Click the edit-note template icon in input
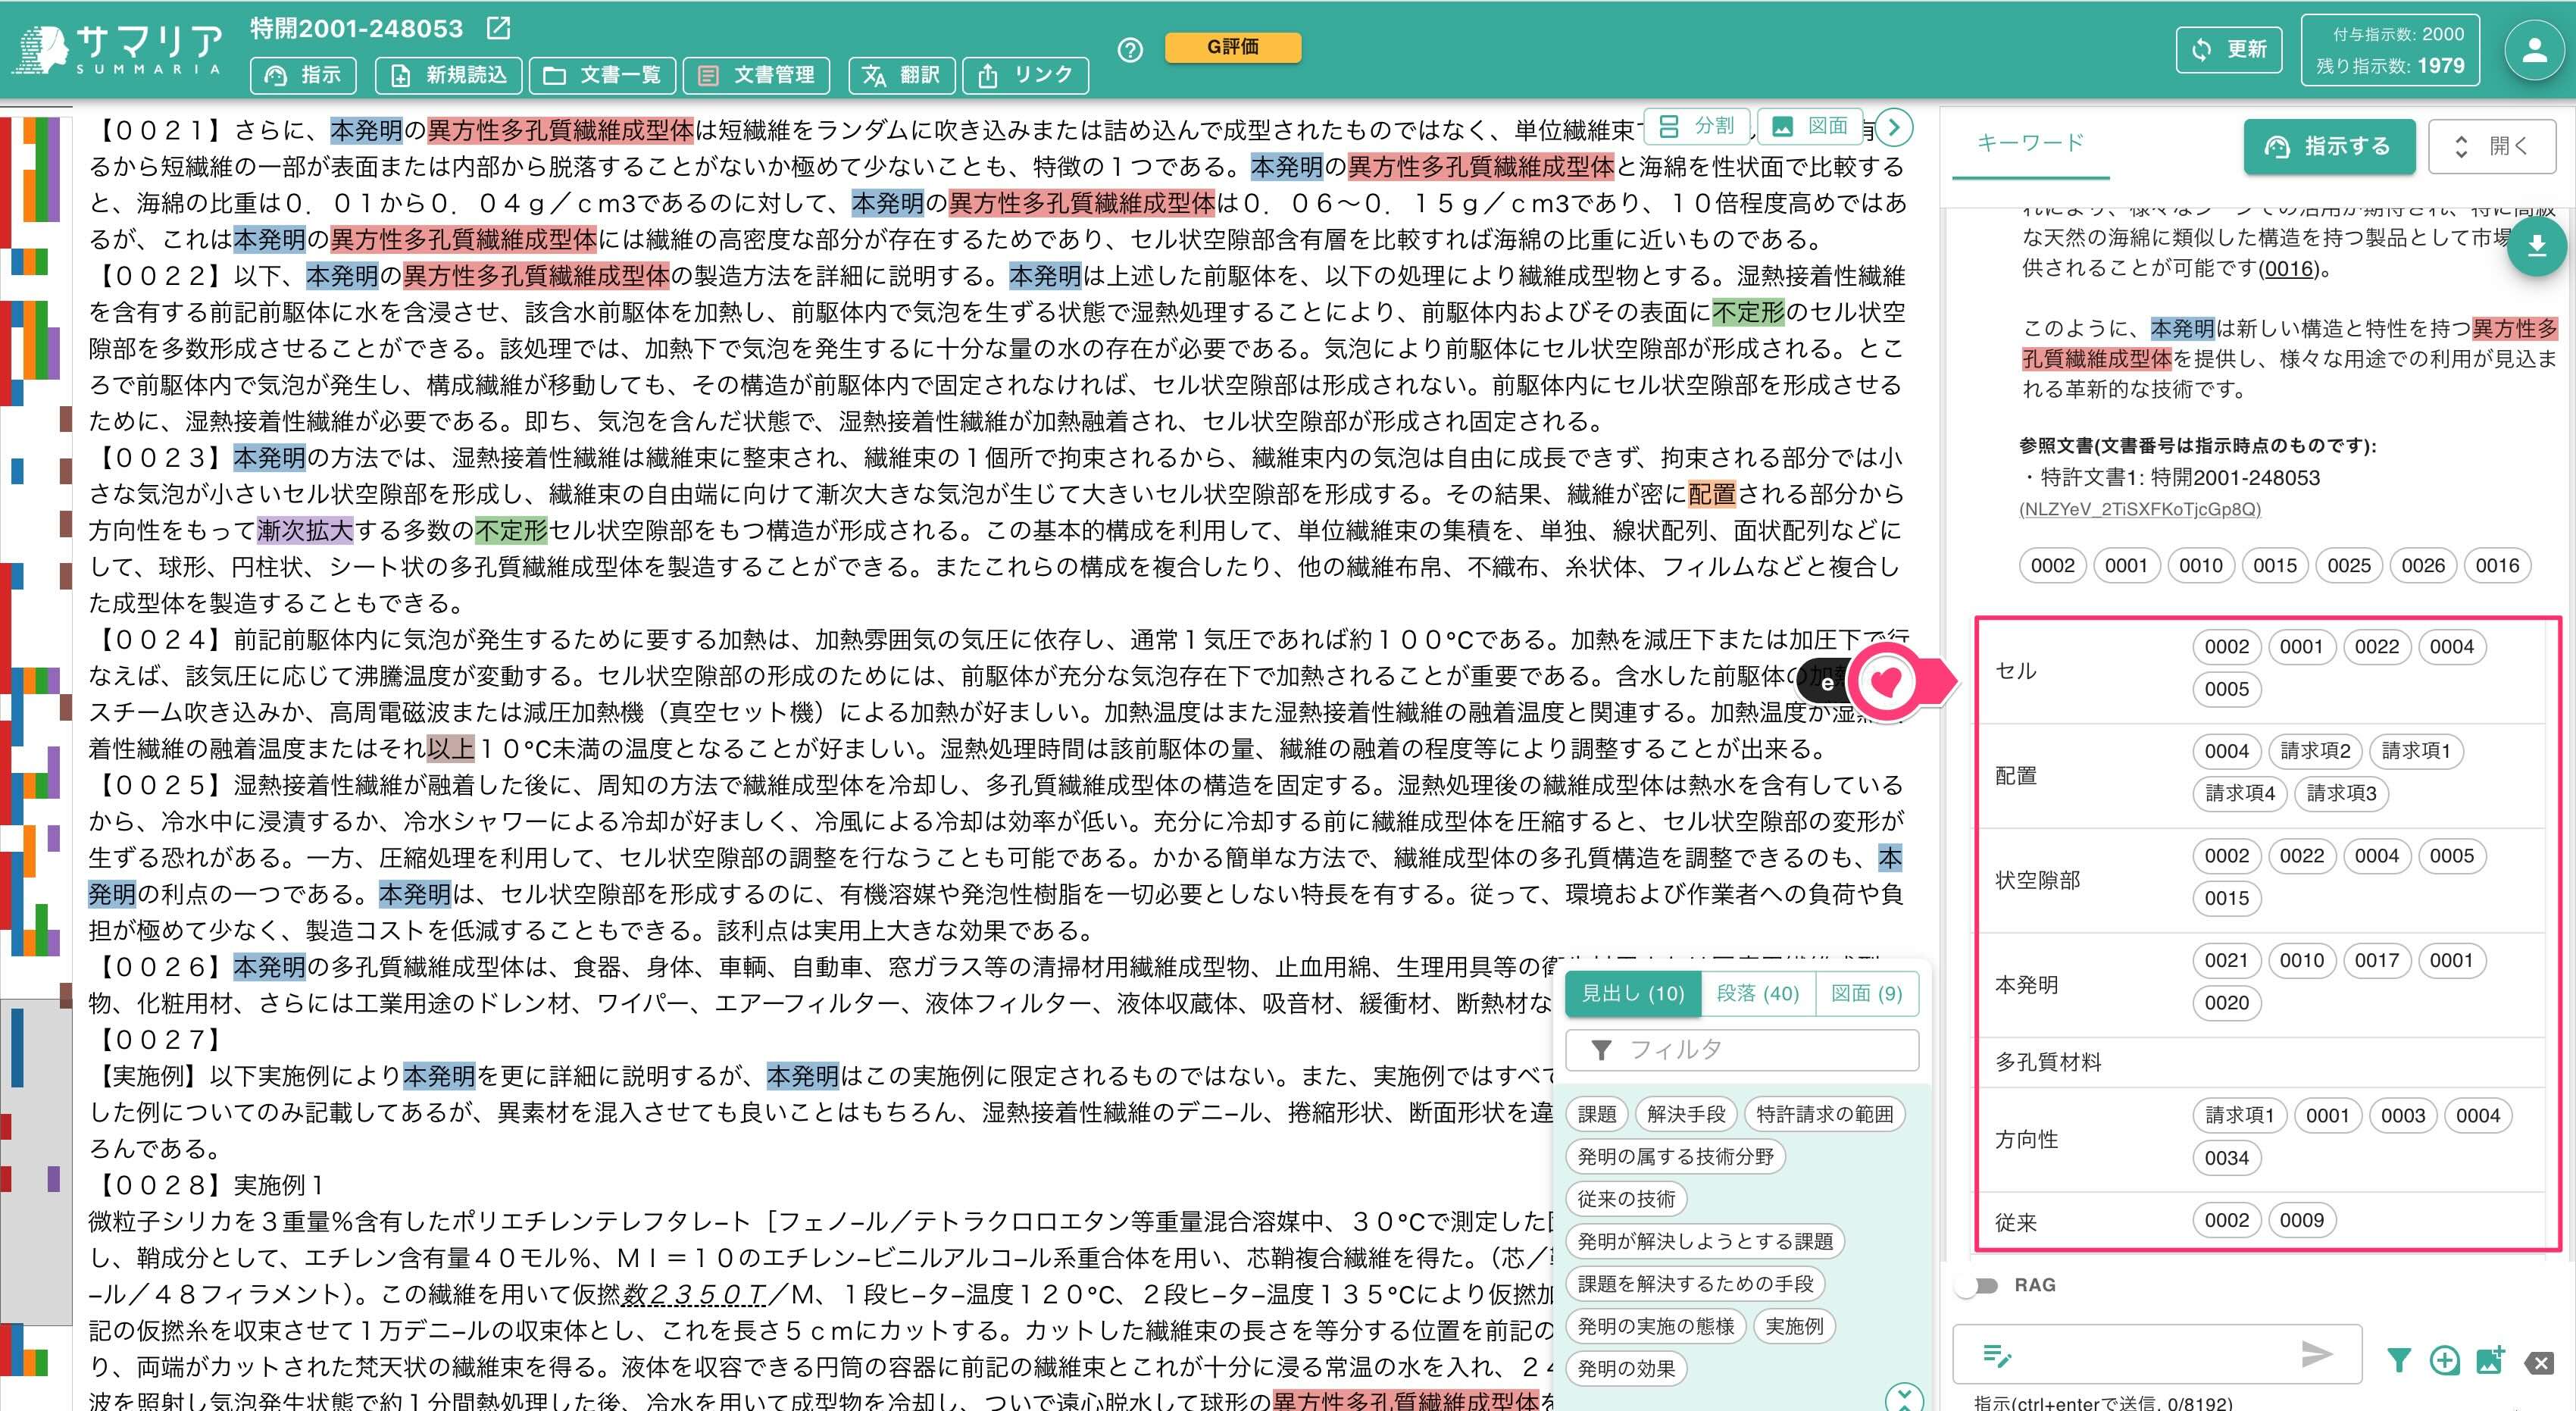The image size is (2576, 1411). (1996, 1356)
